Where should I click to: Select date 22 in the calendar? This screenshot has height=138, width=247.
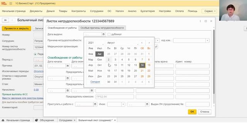pos(149,71)
